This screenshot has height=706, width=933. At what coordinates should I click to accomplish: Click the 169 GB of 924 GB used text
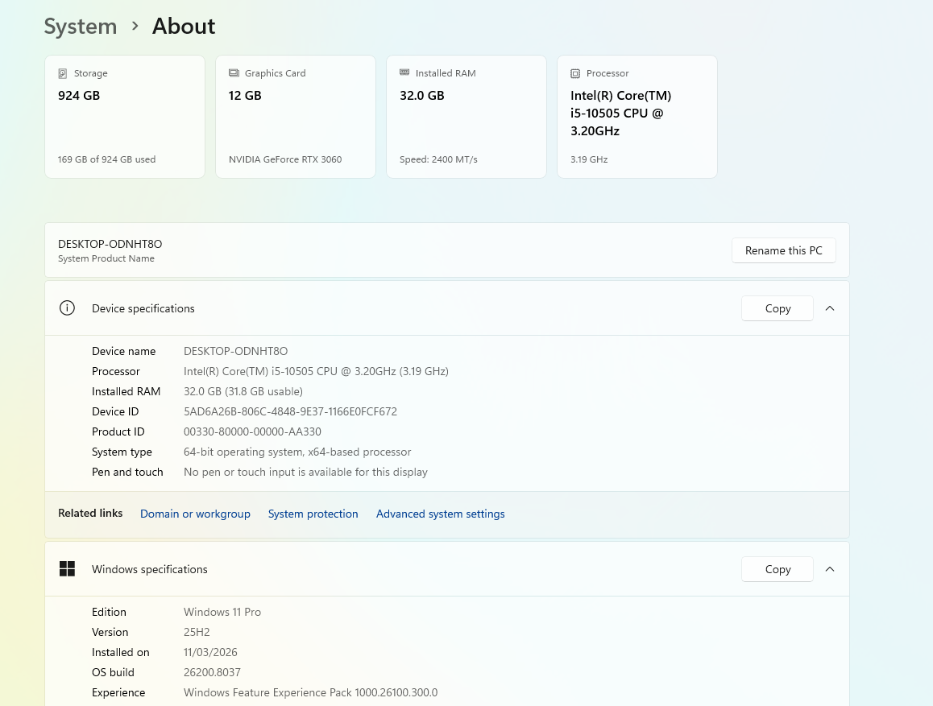pos(106,159)
